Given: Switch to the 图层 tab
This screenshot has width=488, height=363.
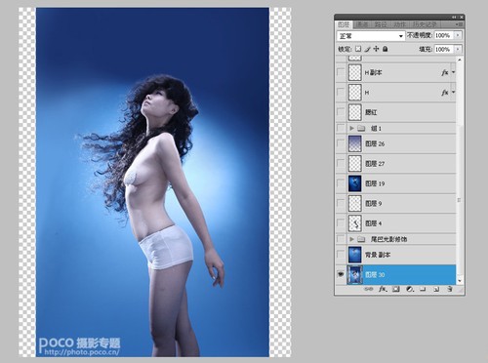Looking at the screenshot, I should 344,24.
